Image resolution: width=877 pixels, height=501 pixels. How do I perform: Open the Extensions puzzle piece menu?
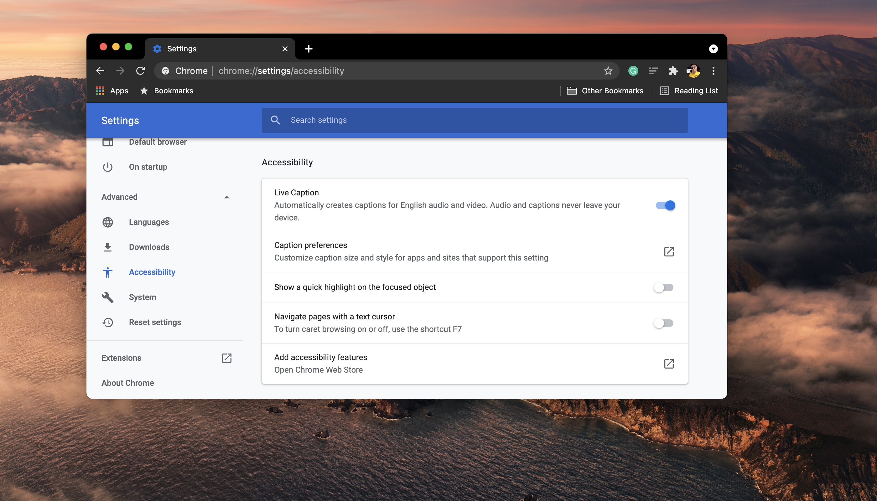tap(673, 71)
